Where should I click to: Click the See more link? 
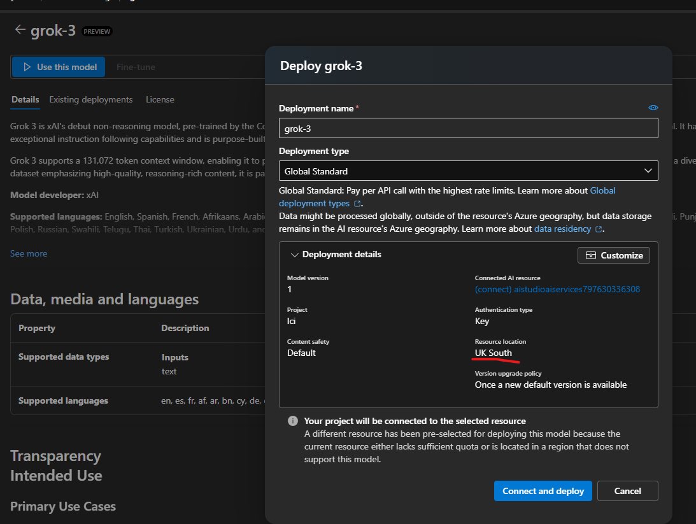point(29,254)
